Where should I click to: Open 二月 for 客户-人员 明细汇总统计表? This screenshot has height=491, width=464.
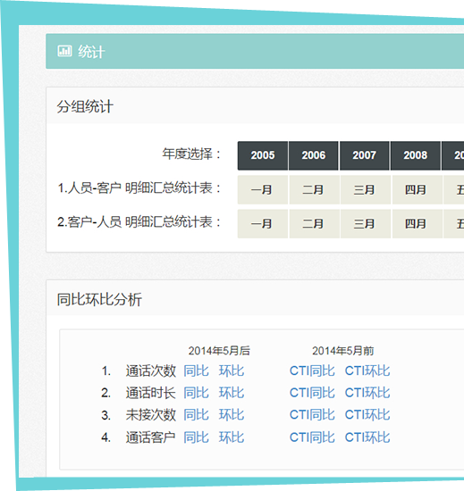click(x=314, y=224)
